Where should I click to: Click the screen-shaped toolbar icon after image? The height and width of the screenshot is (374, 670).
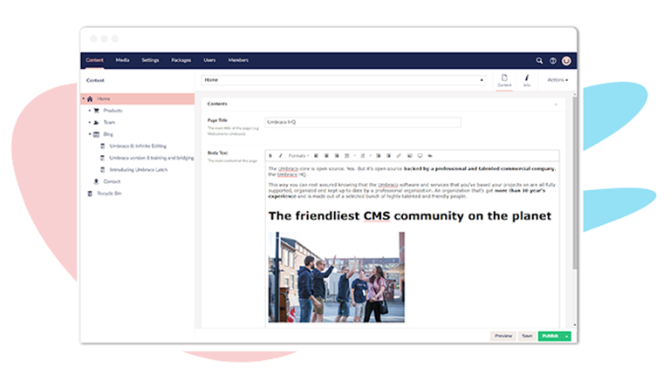pos(420,156)
